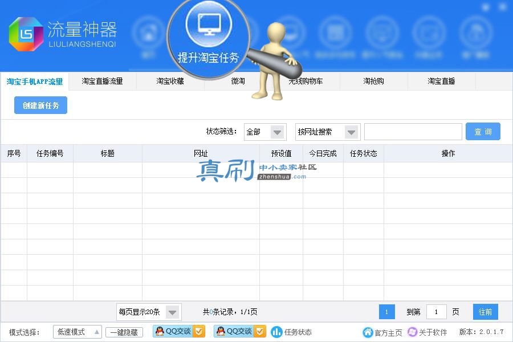Select the 微淘 tab
513x342 pixels.
click(x=238, y=81)
